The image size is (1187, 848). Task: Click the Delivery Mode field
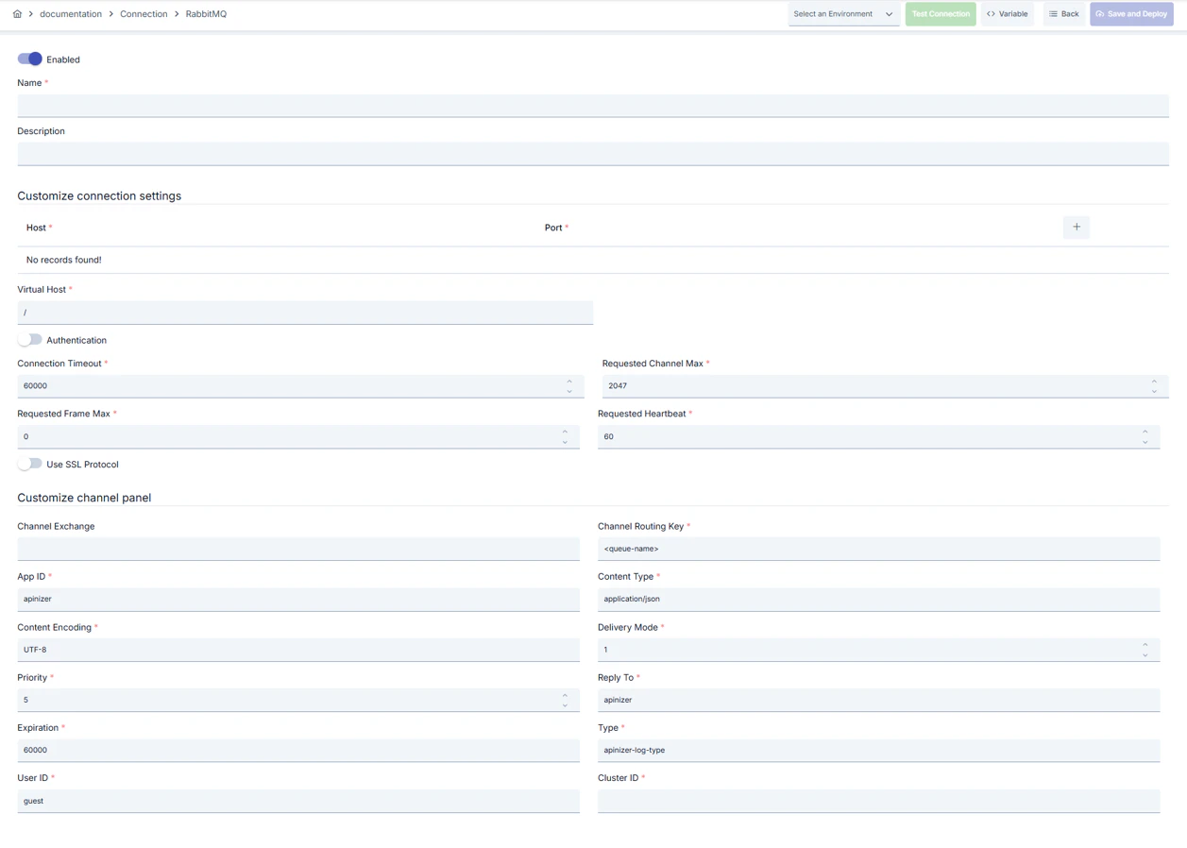tap(878, 650)
